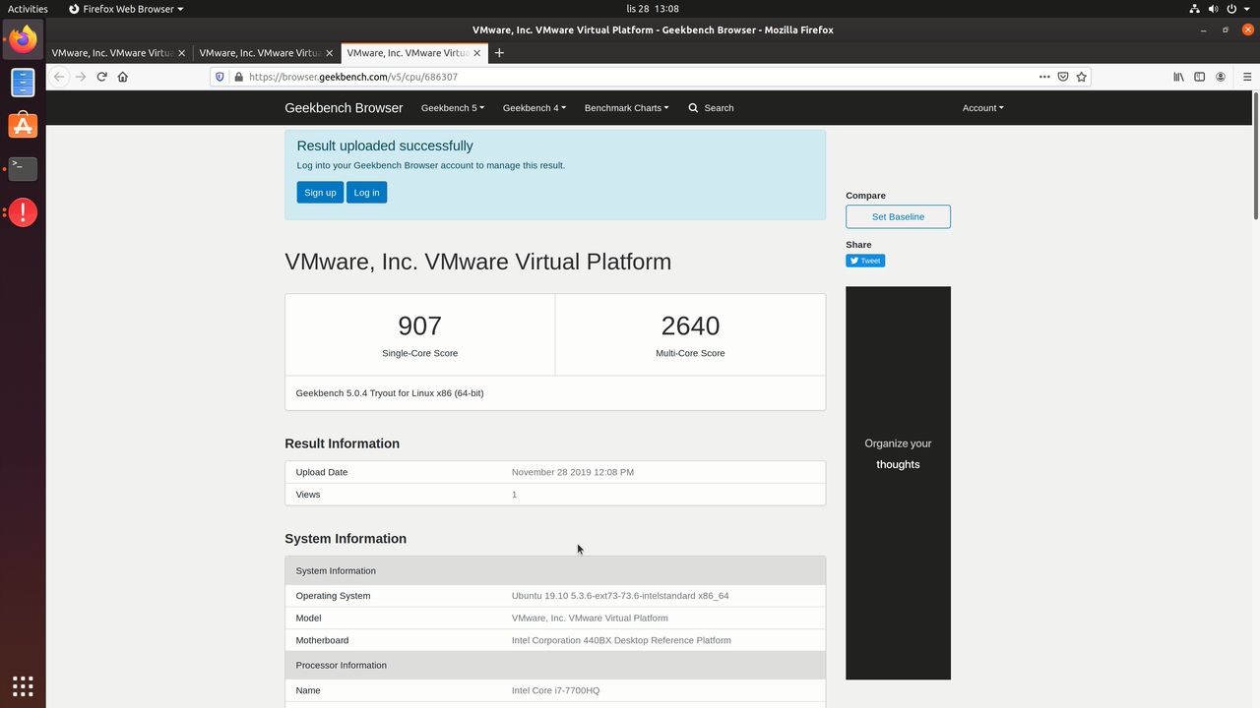This screenshot has height=708, width=1260.
Task: Launch Firefox from the Ubuntu dock
Action: click(23, 39)
